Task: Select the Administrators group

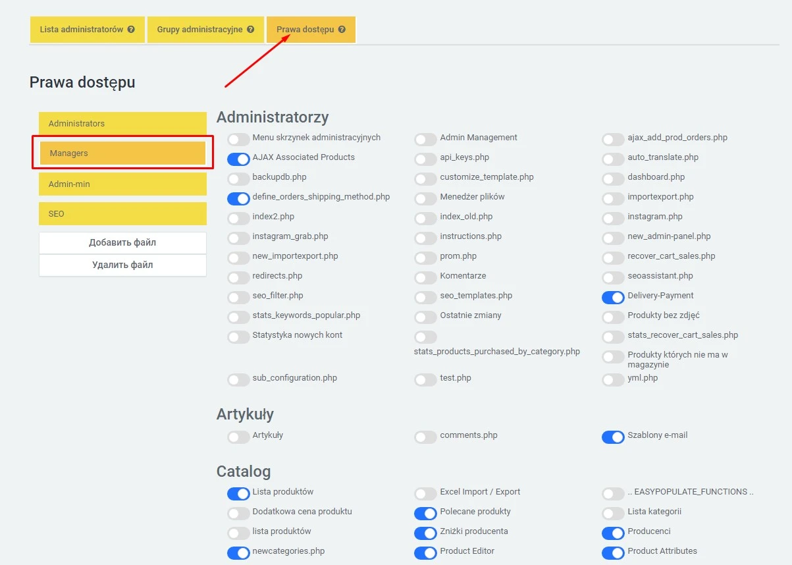Action: coord(122,123)
